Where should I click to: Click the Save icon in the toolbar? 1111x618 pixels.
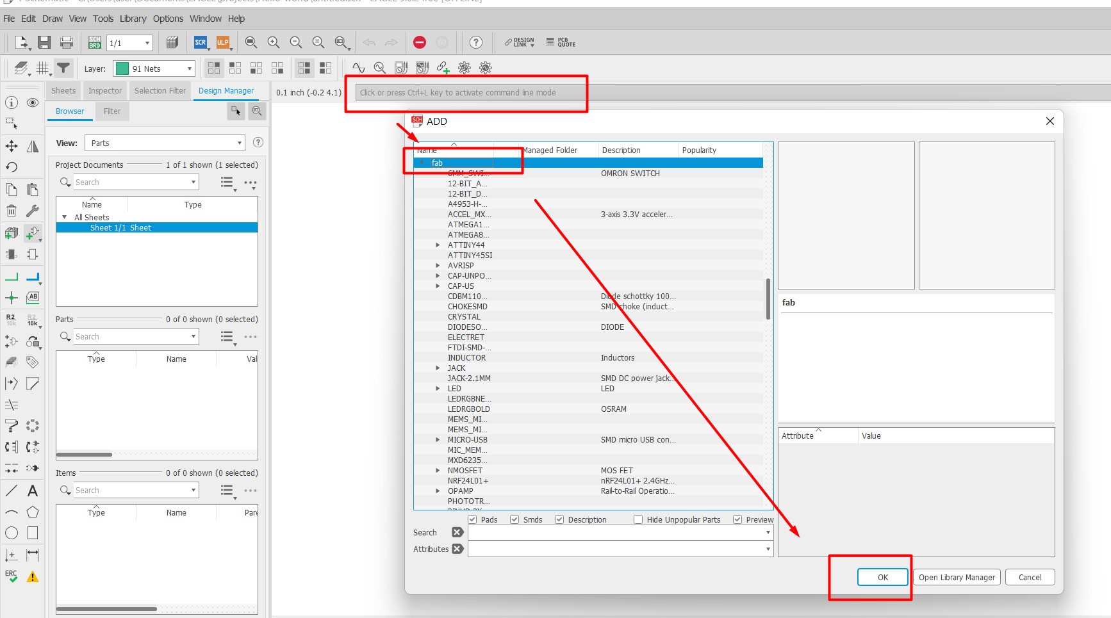(44, 42)
